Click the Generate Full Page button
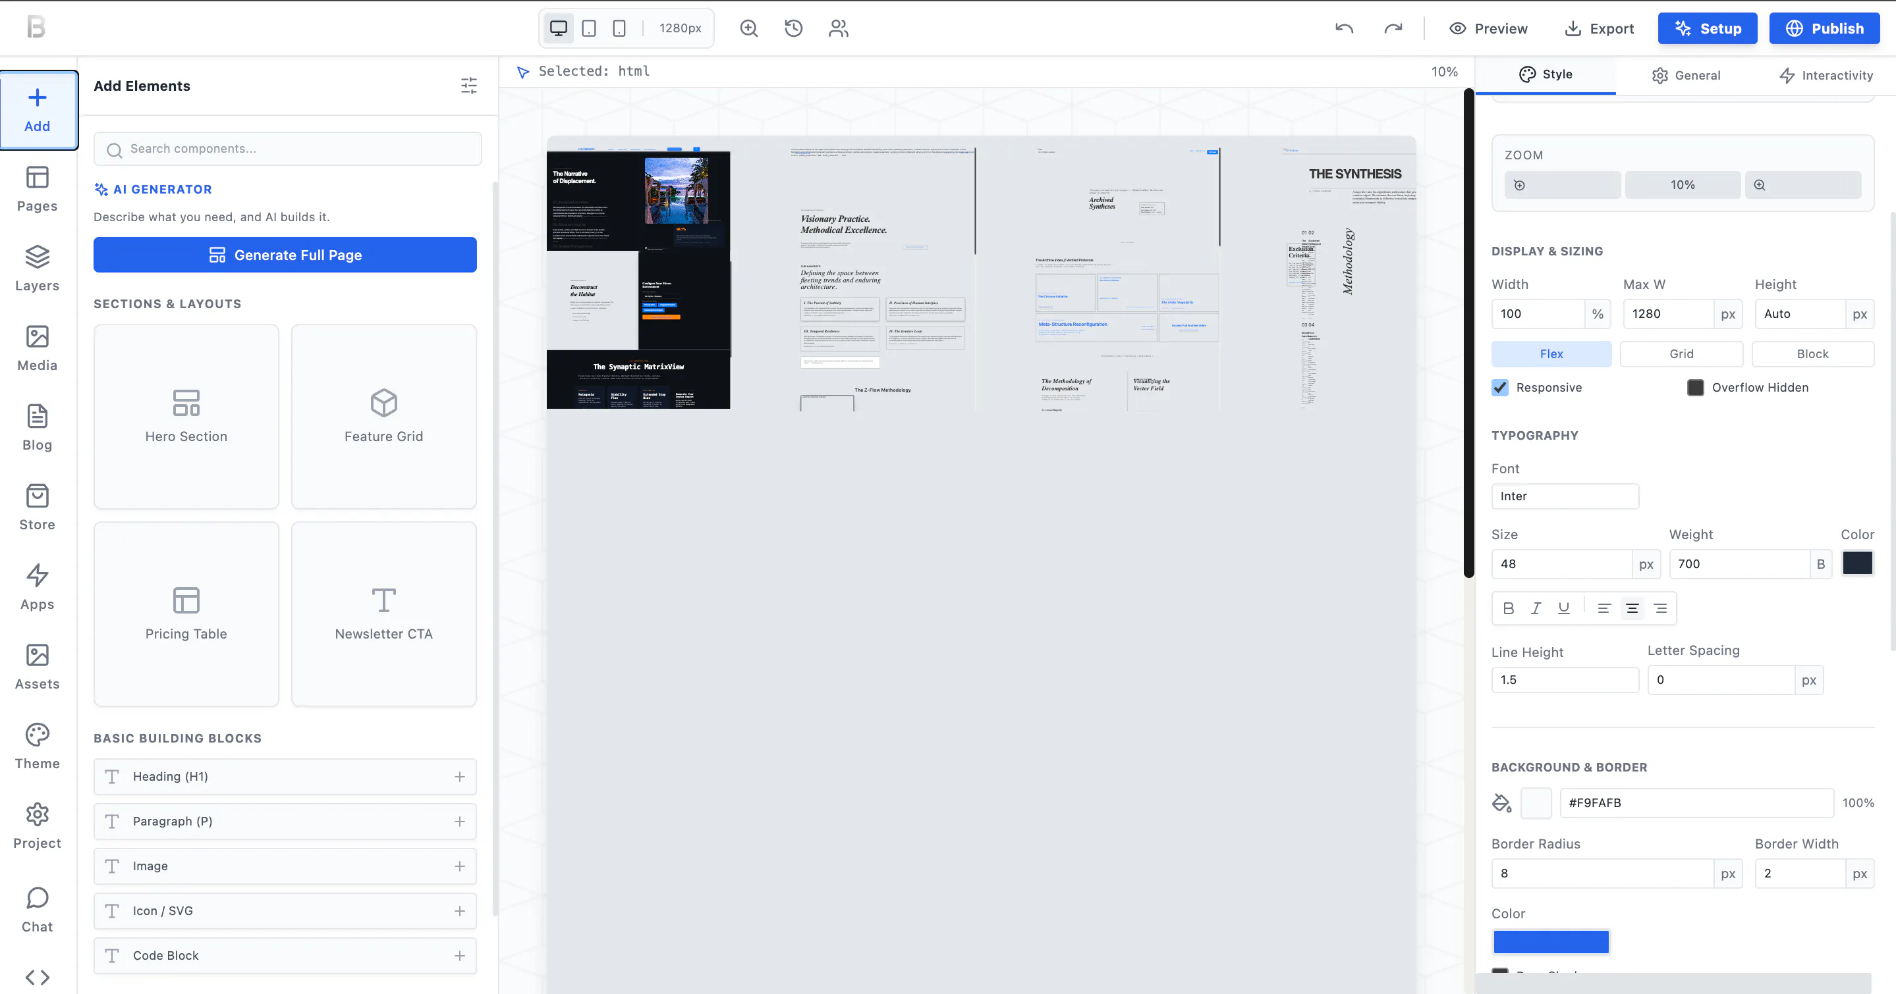The width and height of the screenshot is (1896, 994). coord(285,255)
